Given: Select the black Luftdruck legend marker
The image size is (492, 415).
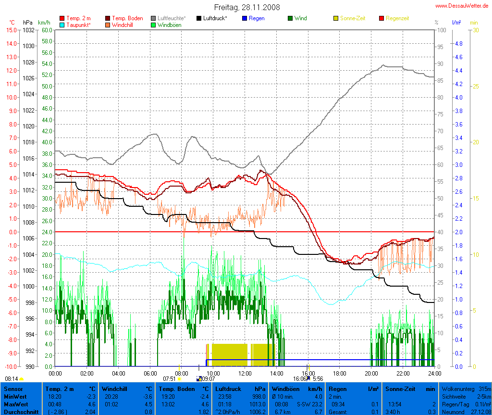Looking at the screenshot, I should click(199, 18).
